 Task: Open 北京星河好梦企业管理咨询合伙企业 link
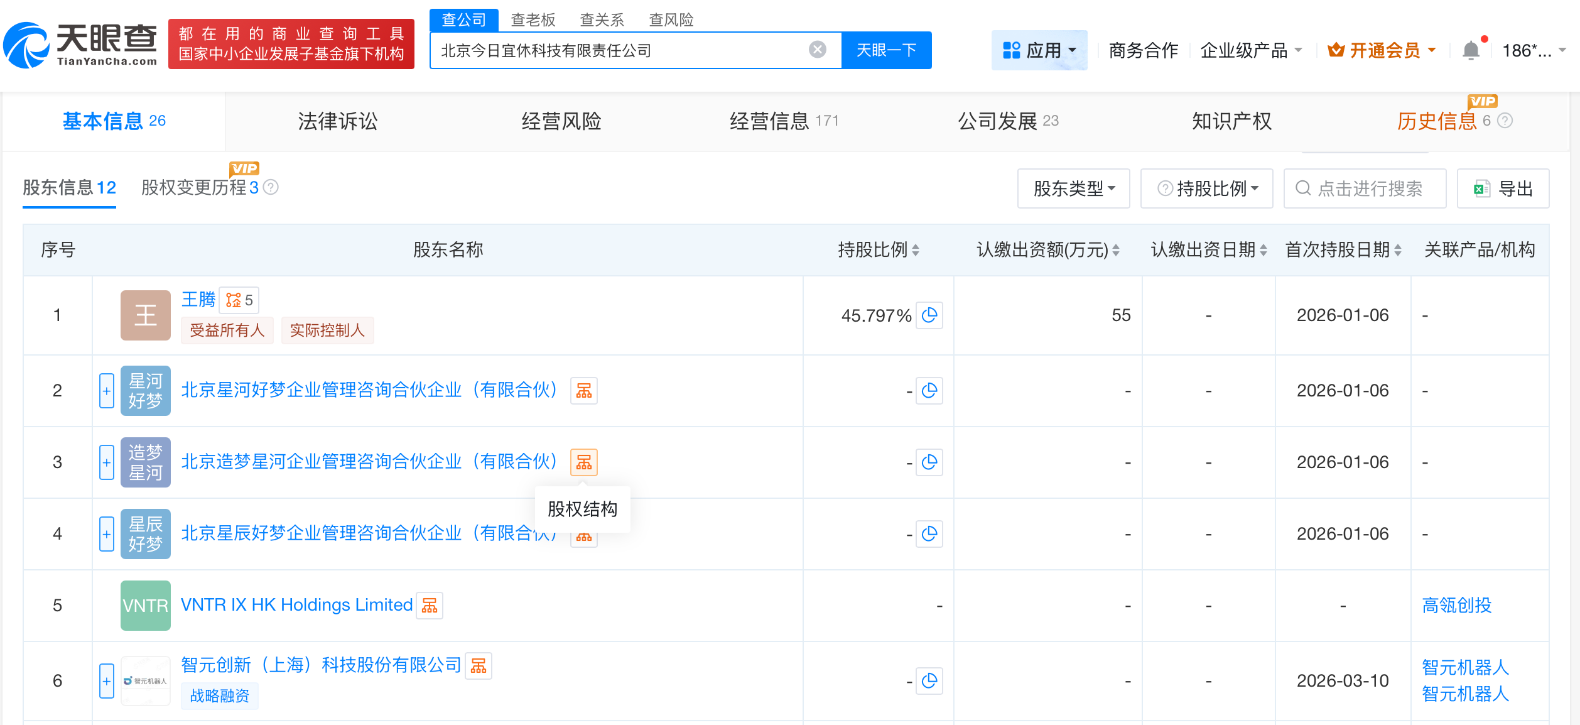(x=369, y=390)
